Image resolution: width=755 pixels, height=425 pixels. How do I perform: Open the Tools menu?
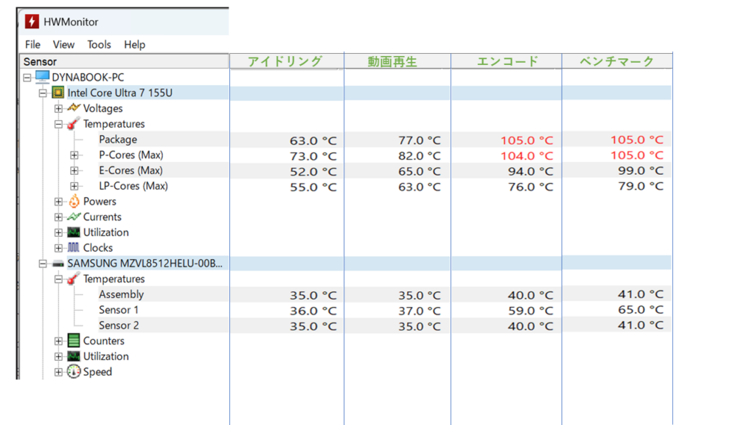(x=99, y=44)
